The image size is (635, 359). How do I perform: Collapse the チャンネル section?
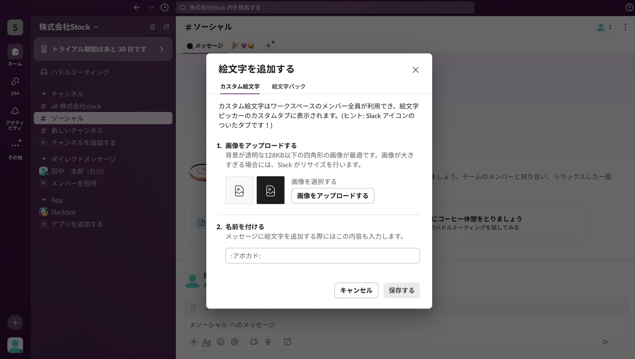[x=44, y=94]
